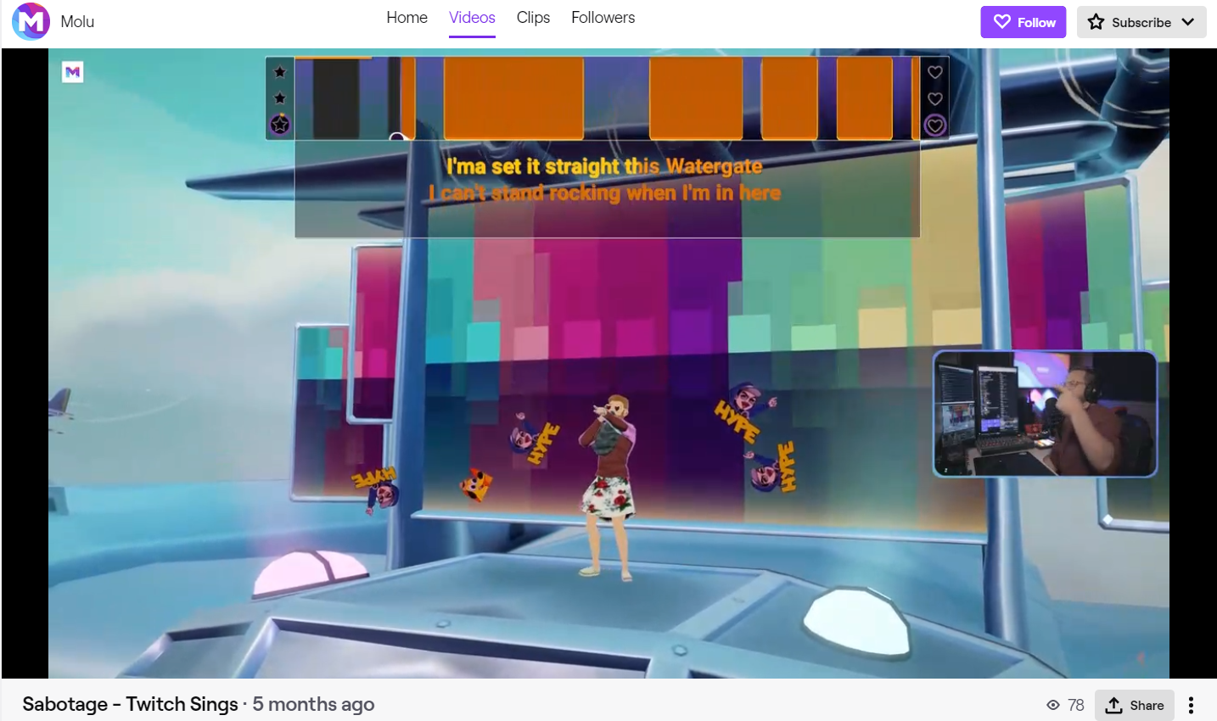
Task: Click the Twitch Sings video player
Action: [608, 363]
